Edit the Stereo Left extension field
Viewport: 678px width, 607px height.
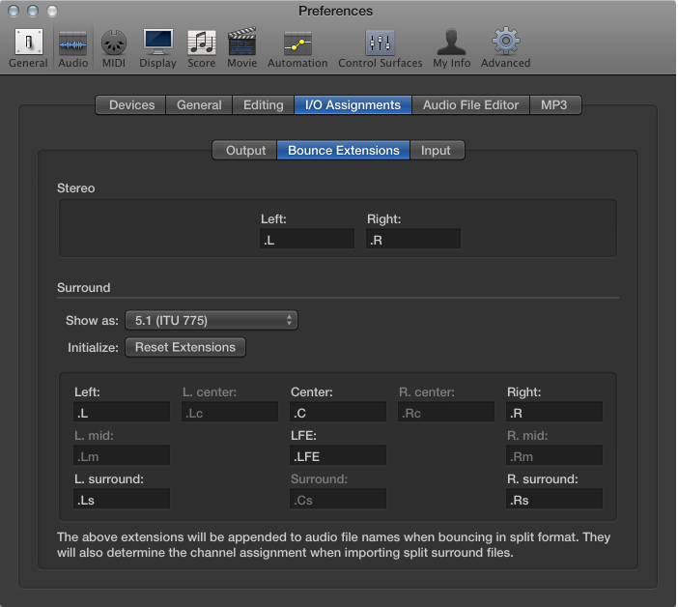coord(307,240)
